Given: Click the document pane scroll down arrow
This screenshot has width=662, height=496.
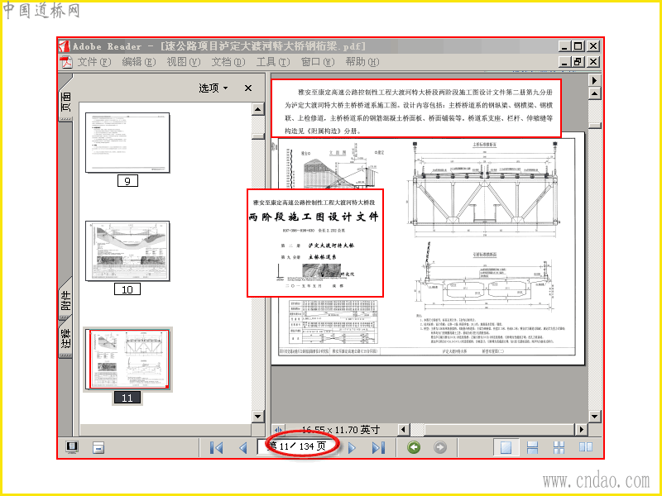Looking at the screenshot, I should 594,417.
